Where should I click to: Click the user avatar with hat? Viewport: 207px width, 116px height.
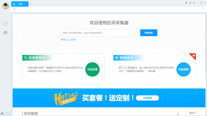click(x=5, y=6)
